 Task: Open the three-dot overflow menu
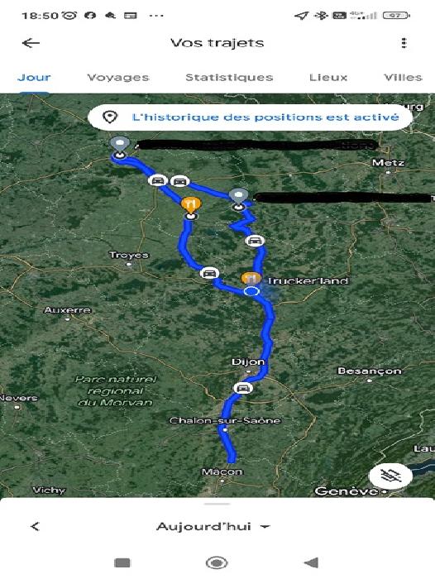point(404,43)
